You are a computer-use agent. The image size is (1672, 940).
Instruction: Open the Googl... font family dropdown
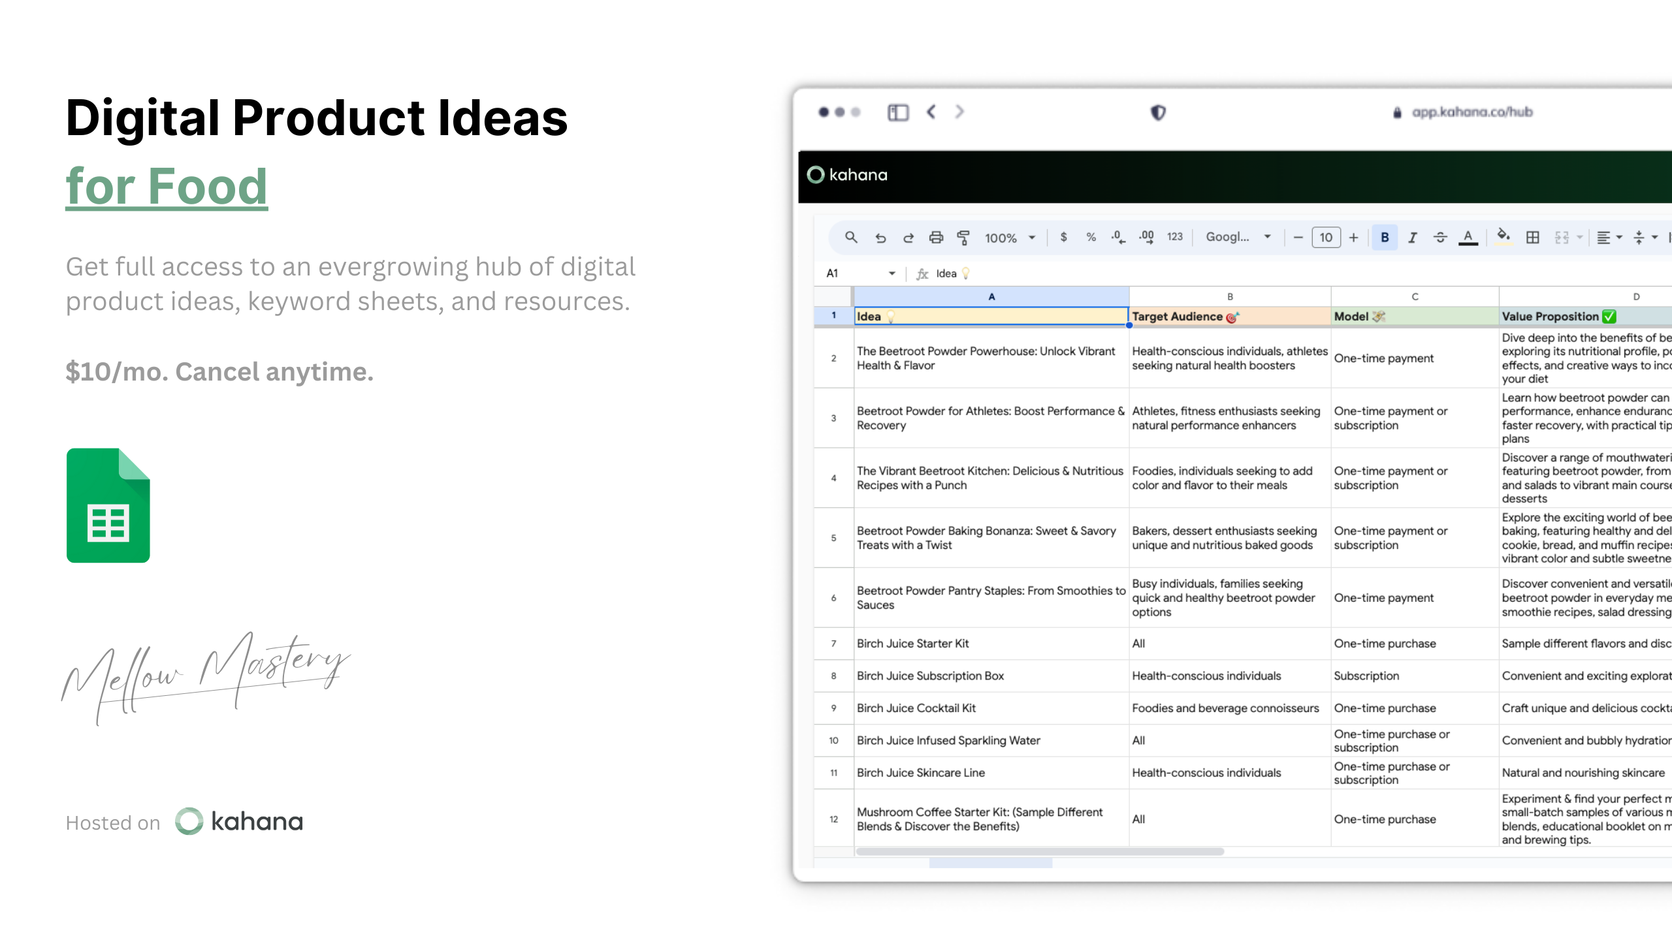click(1238, 237)
